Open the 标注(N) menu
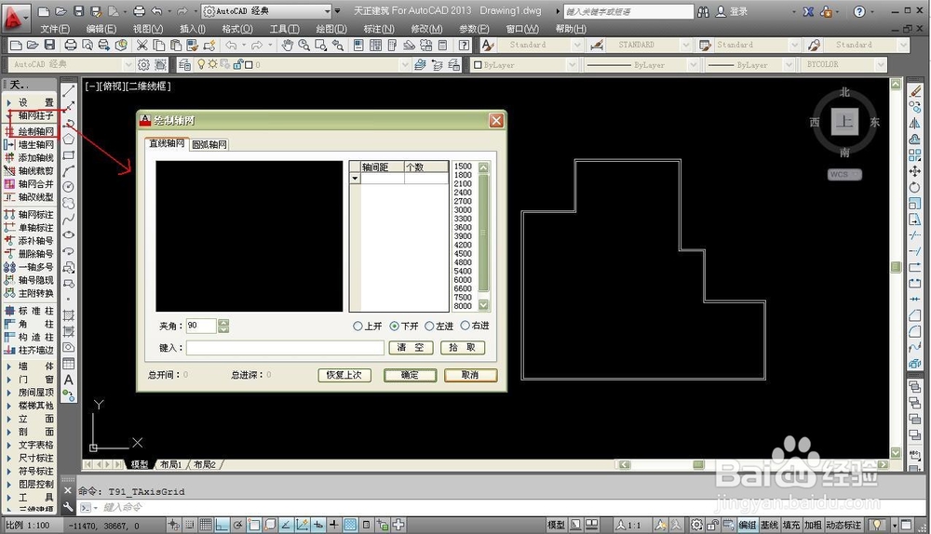This screenshot has height=534, width=931. click(379, 29)
